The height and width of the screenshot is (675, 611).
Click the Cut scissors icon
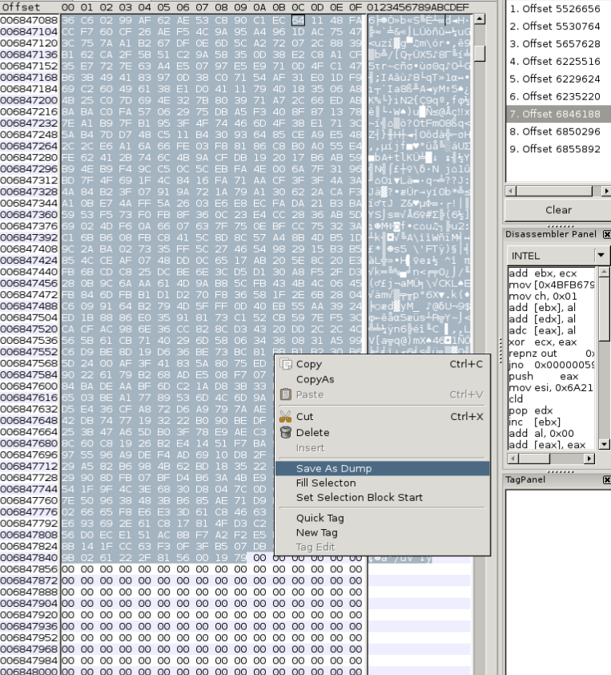tap(286, 417)
